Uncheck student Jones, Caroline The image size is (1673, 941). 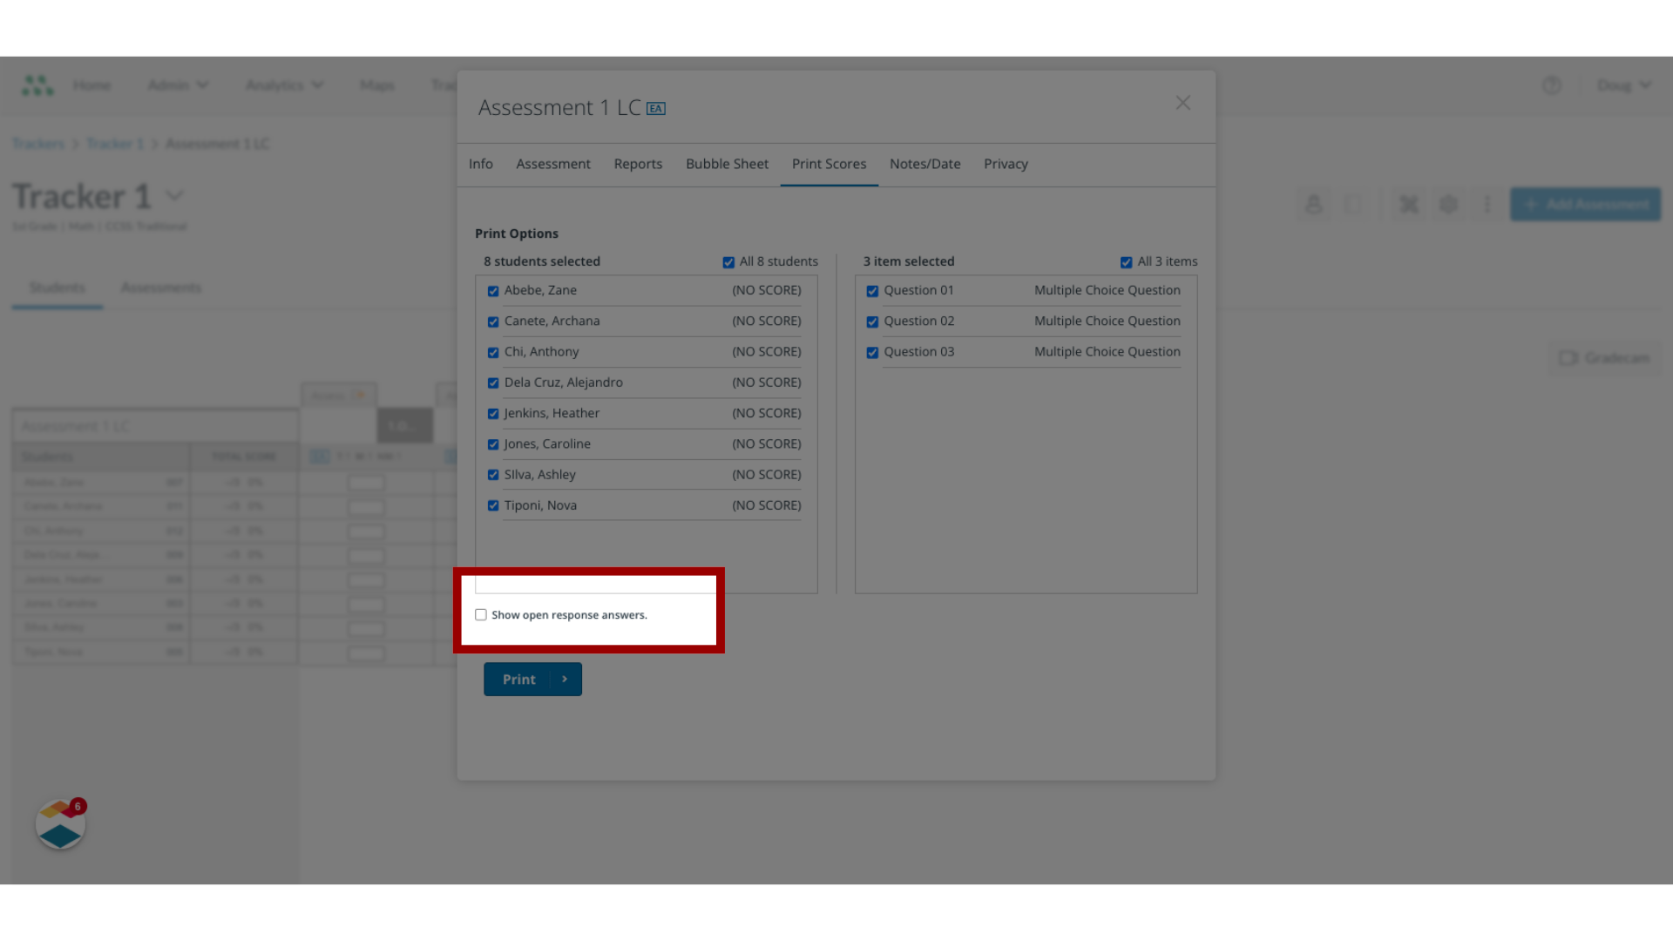pyautogui.click(x=493, y=444)
